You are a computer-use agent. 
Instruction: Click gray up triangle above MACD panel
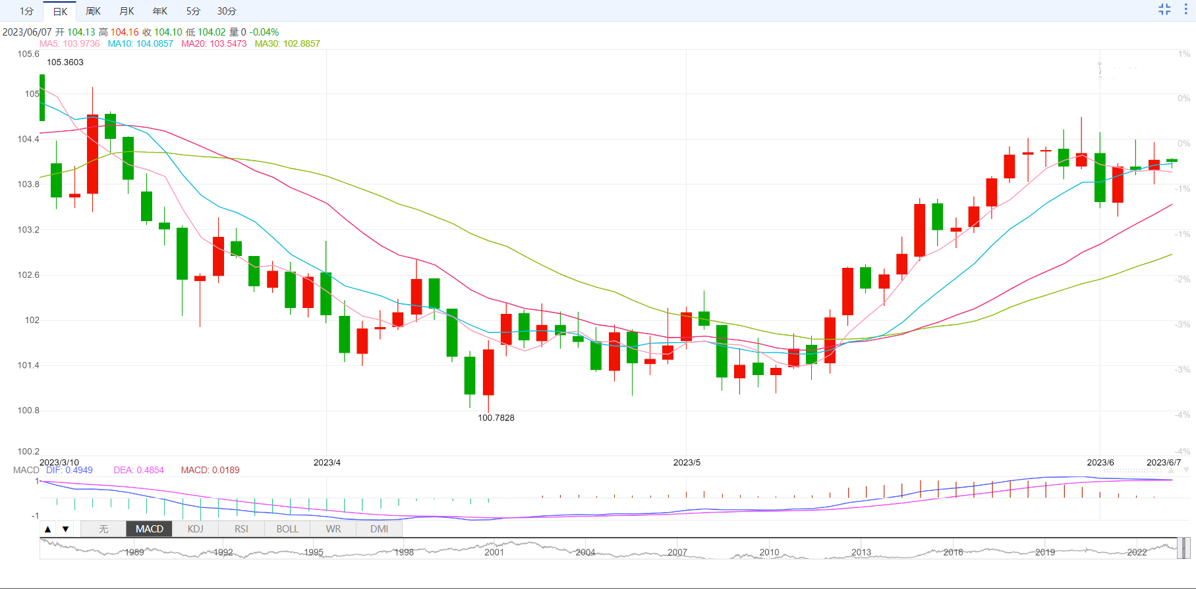(1171, 471)
